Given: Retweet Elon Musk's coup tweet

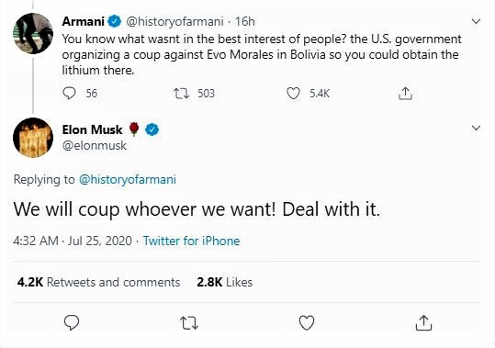Looking at the screenshot, I should [x=189, y=323].
